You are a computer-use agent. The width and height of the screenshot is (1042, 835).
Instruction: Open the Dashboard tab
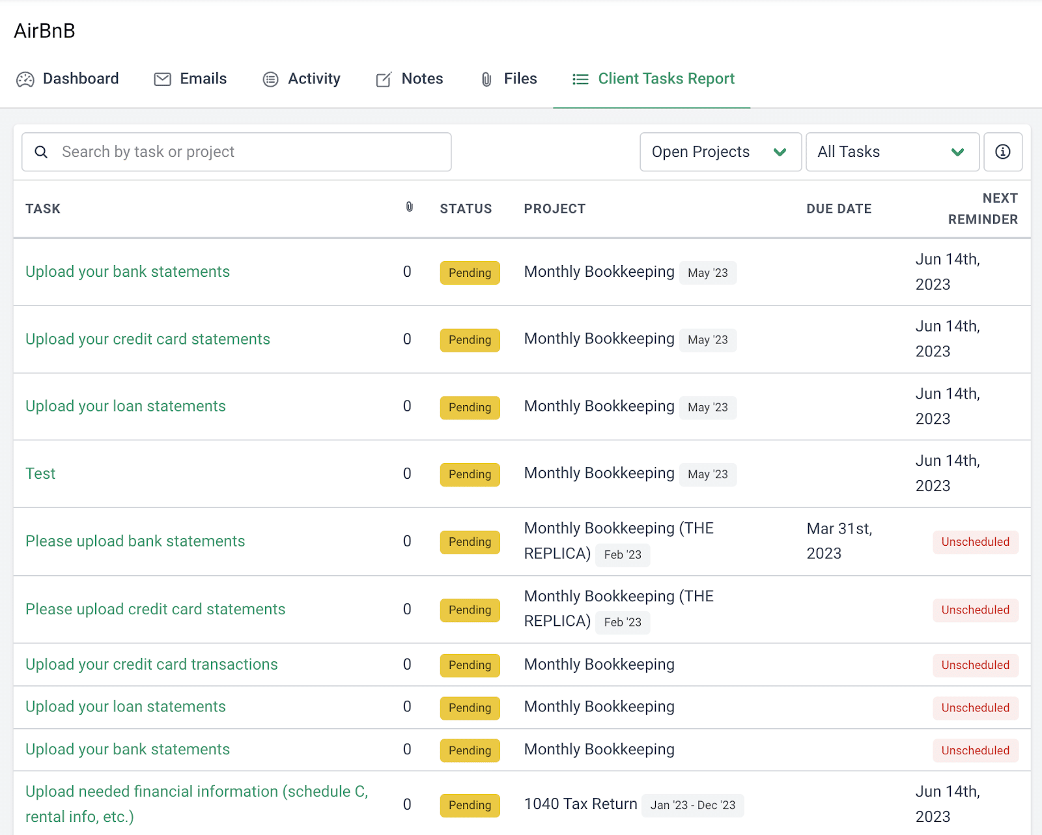tap(68, 79)
